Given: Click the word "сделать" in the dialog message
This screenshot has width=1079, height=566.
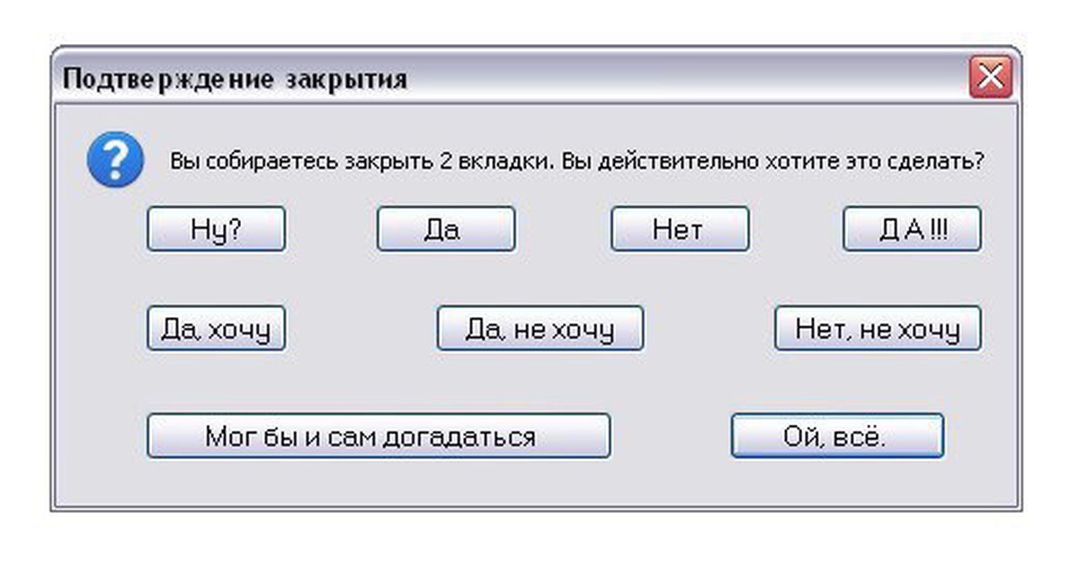Looking at the screenshot, I should point(937,164).
